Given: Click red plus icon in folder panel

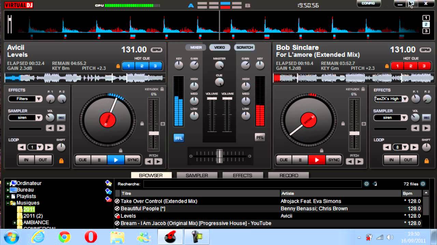Looking at the screenshot, I should (x=108, y=199).
